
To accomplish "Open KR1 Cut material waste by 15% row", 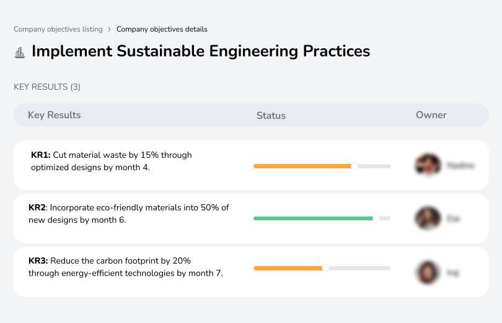I will click(x=251, y=165).
